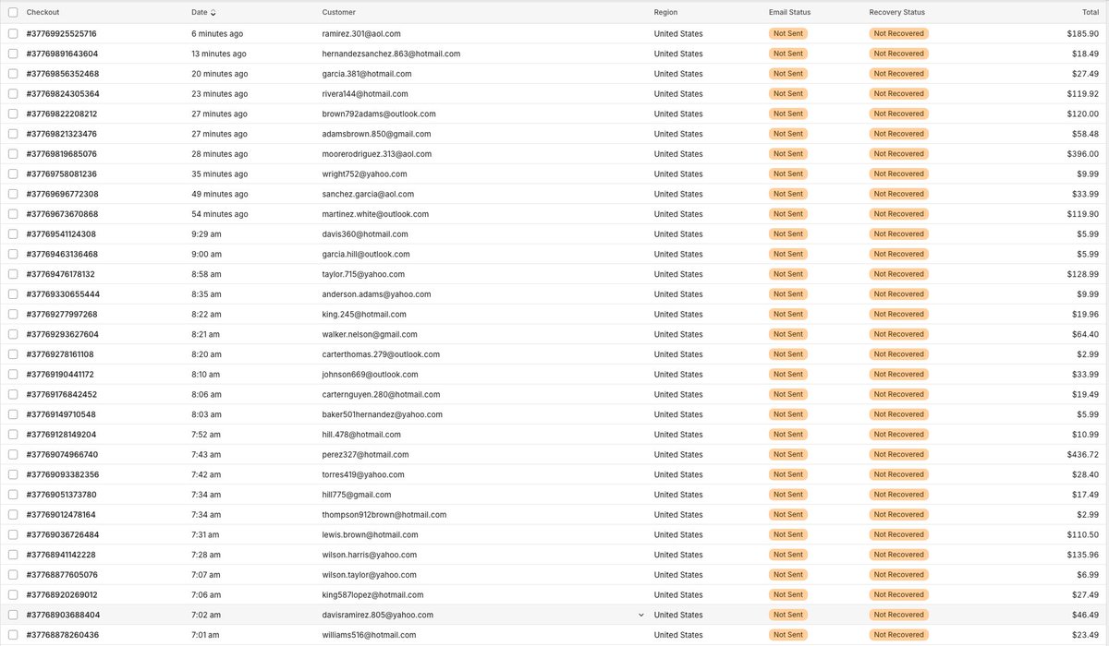1109x646 pixels.
Task: Click the Email Status column header
Action: tap(789, 13)
